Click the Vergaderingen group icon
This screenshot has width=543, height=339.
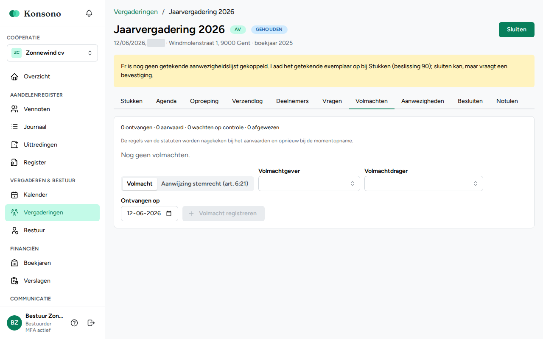point(14,213)
